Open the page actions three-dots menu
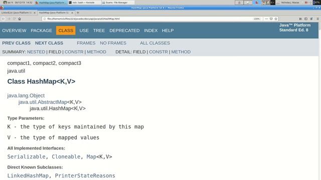Viewport: 321px width, 180px height. tap(266, 19)
